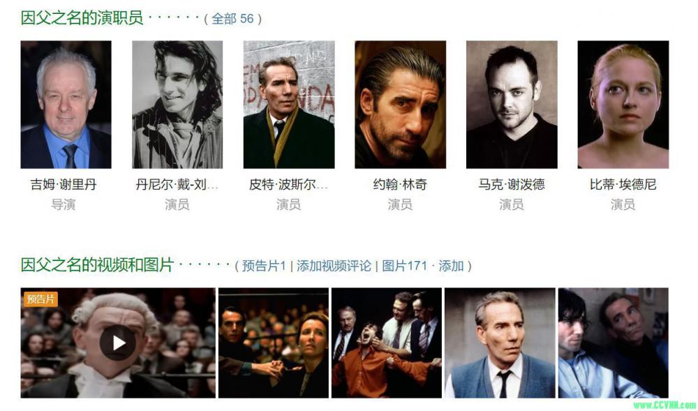Viewport: 698px width, 411px height.
Task: Open the orange-shirt interrogation still
Action: coord(387,343)
